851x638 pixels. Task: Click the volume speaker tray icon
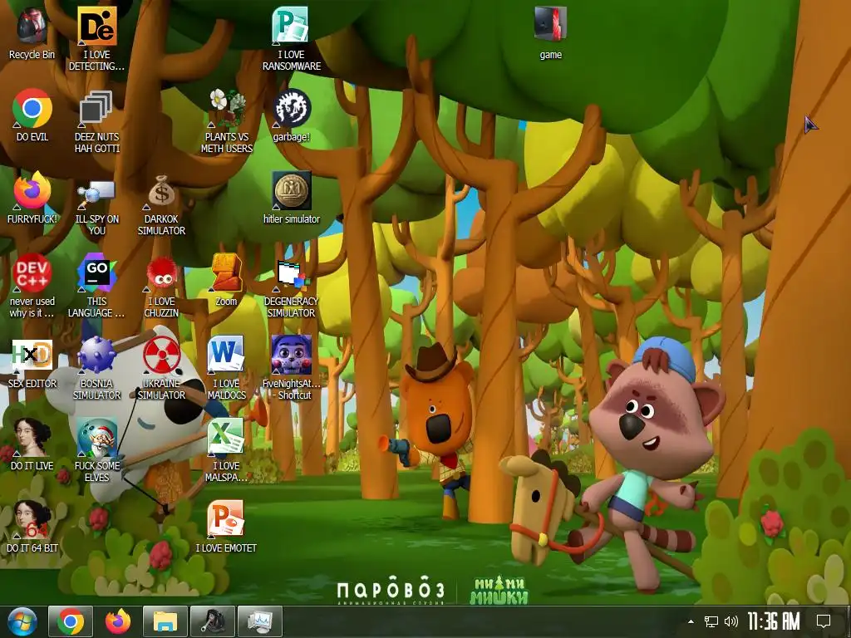pos(731,621)
